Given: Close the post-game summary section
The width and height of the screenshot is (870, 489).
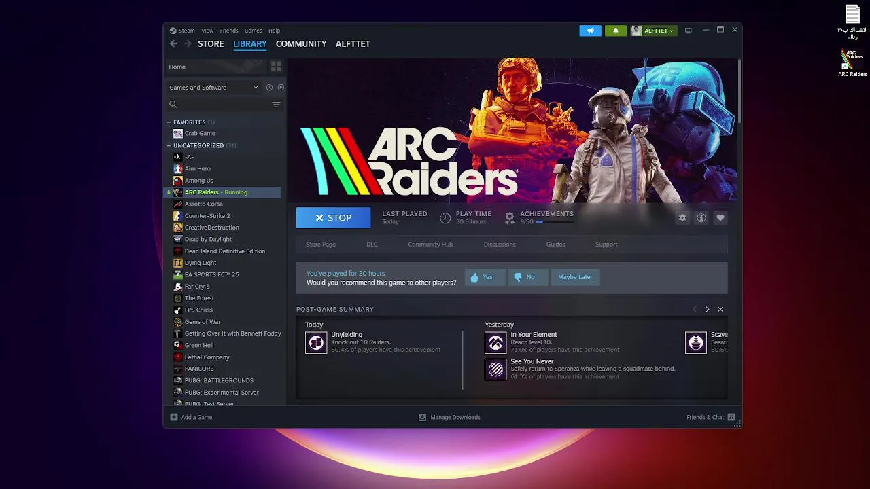Looking at the screenshot, I should (x=720, y=309).
